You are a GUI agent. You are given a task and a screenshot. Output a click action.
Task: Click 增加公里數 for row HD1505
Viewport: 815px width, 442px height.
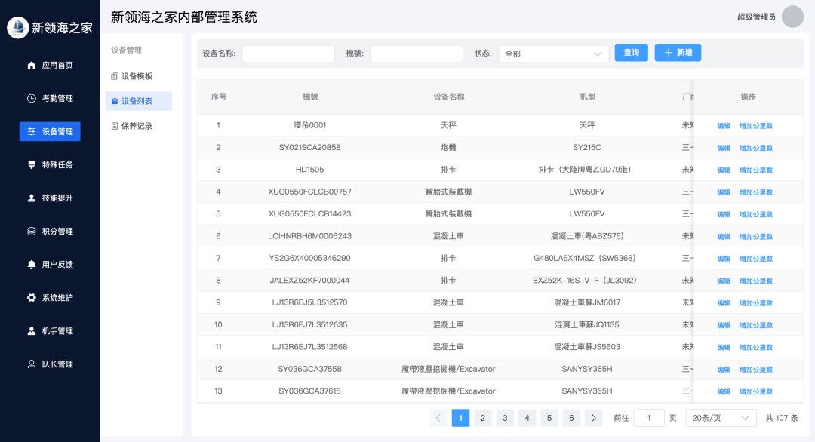pyautogui.click(x=756, y=170)
